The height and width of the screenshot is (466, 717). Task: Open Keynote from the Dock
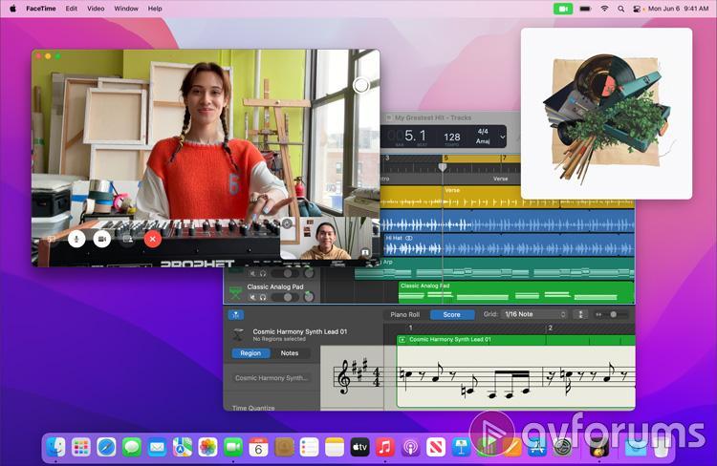461,447
